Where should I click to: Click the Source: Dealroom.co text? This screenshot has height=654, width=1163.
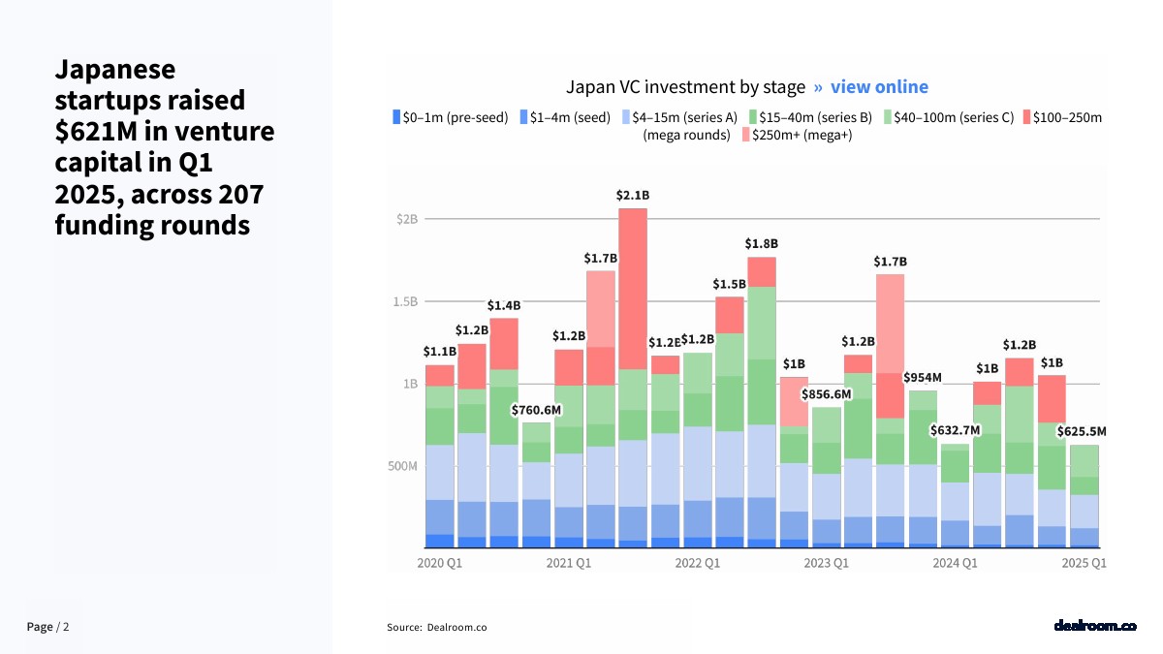437,627
